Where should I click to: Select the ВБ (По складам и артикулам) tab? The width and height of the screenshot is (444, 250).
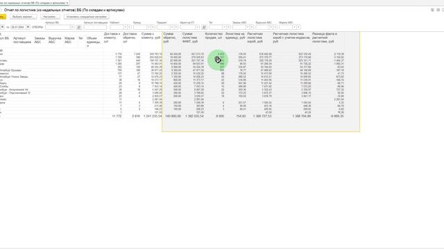click(x=33, y=3)
